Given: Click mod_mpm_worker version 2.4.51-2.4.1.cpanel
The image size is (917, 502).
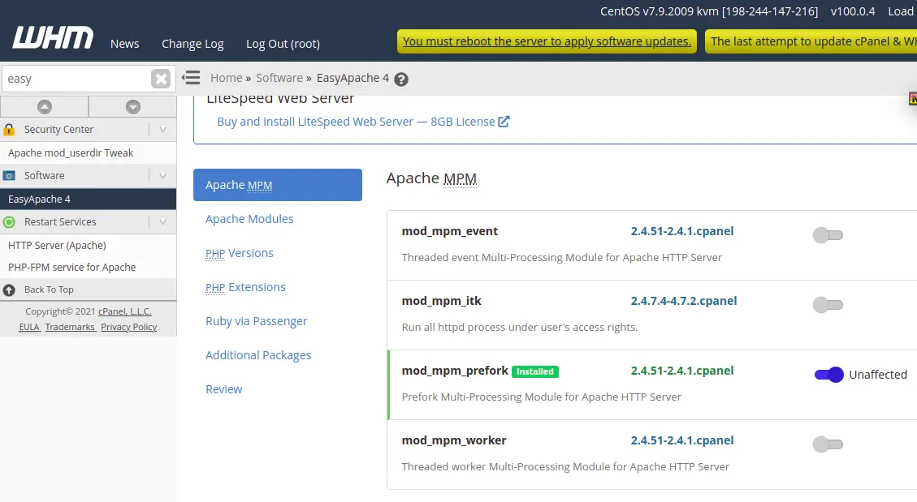Looking at the screenshot, I should pyautogui.click(x=682, y=440).
